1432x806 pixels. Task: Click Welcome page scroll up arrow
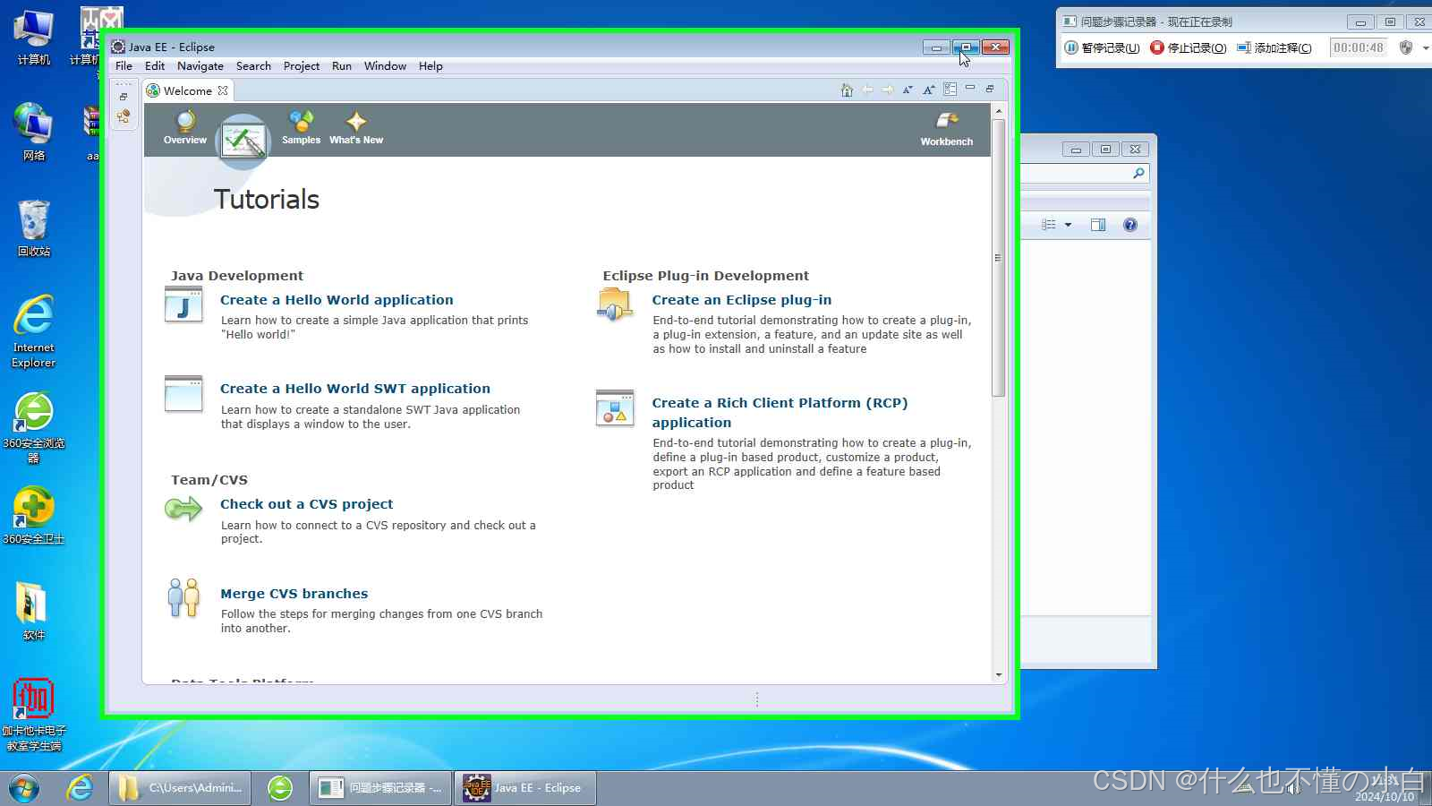999,111
